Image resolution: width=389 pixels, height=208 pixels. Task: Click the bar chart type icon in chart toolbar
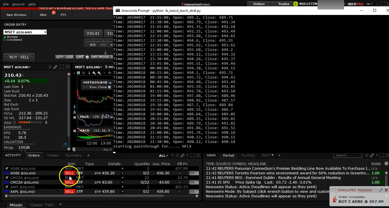(x=84, y=73)
